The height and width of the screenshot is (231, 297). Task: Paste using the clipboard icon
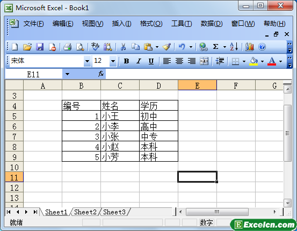pyautogui.click(x=148, y=47)
